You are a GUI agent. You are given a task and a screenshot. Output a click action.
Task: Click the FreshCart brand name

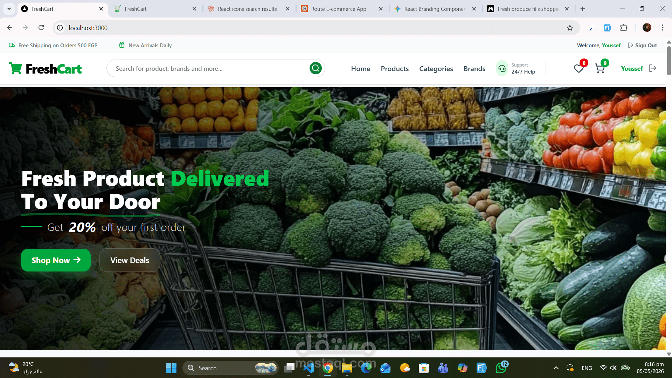[54, 69]
